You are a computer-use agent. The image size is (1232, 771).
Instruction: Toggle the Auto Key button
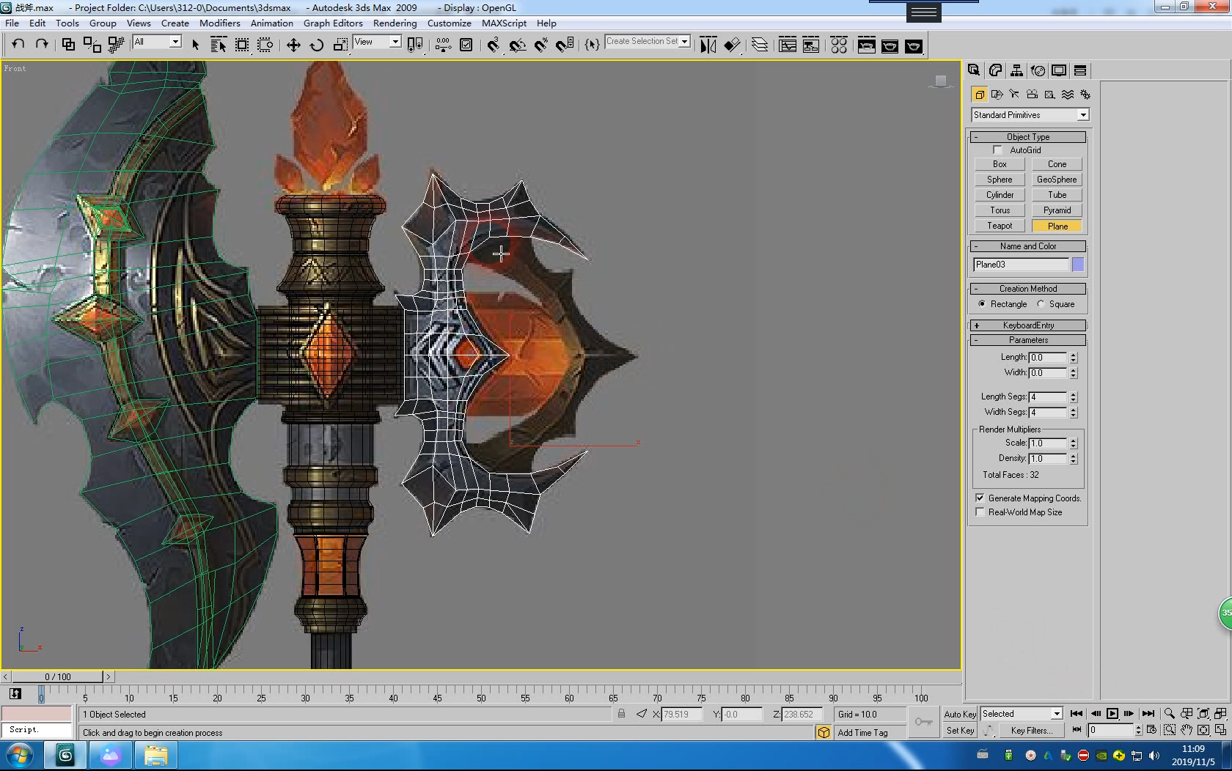(x=960, y=714)
